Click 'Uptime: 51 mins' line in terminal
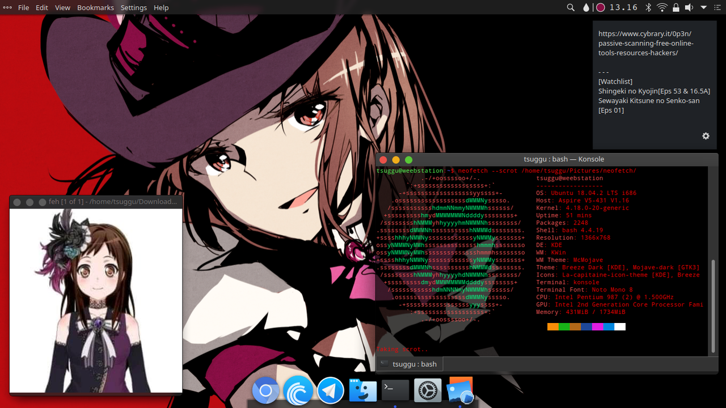This screenshot has height=408, width=726. 564,215
